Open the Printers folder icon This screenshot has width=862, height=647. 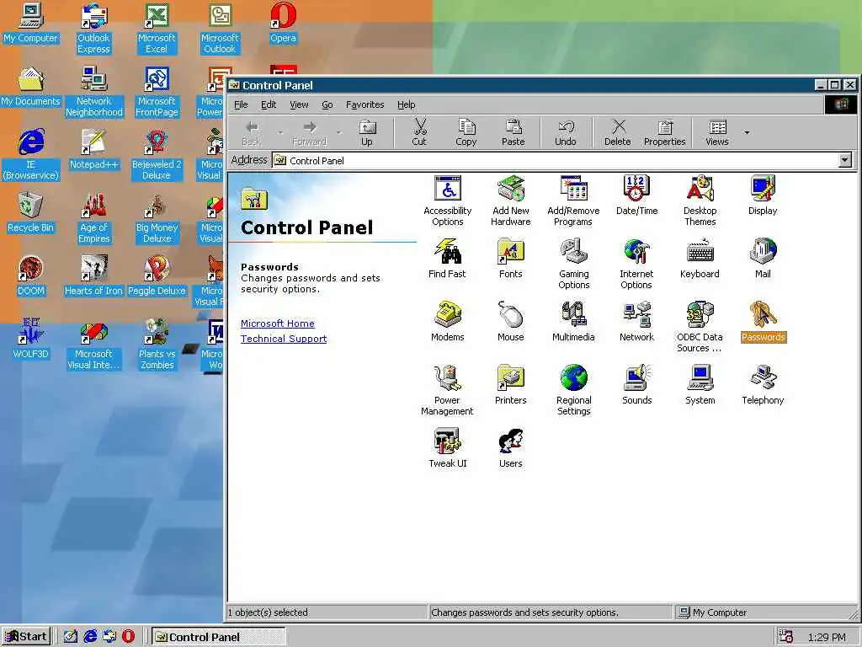[511, 385]
